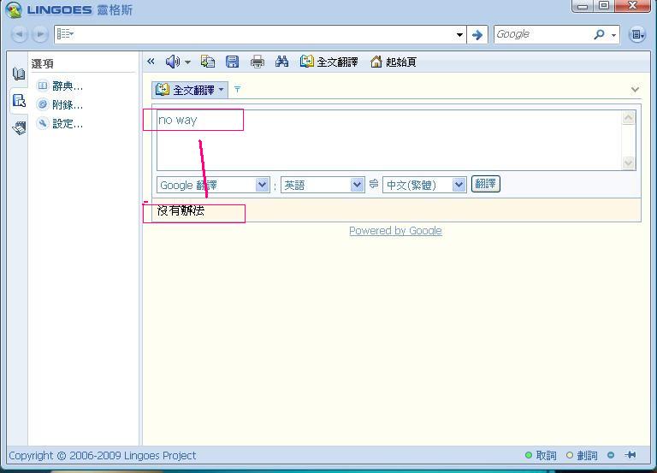Screen dimensions: 657x473
Task: Go to 起始頁 home page
Action: (393, 62)
